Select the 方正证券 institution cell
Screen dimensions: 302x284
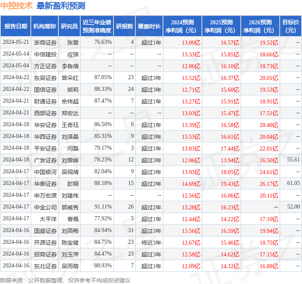point(45,66)
